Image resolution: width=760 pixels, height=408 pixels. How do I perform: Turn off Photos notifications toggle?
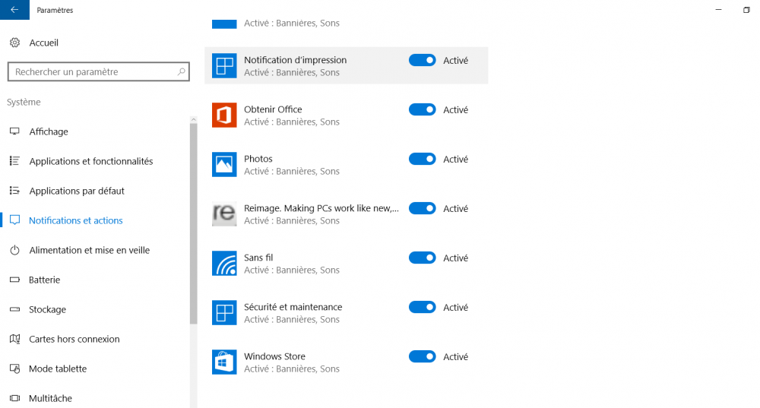point(422,159)
